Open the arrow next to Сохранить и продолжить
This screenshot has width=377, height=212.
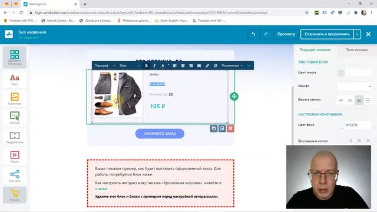click(358, 34)
